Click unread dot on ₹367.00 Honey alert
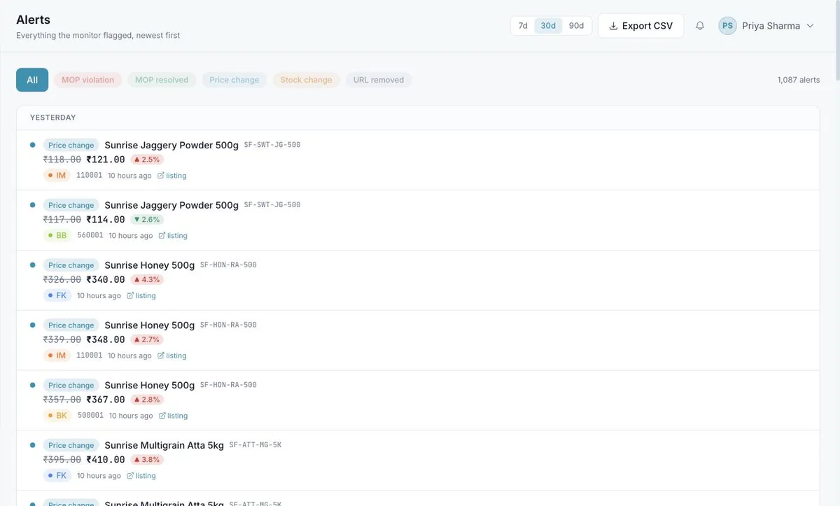Image resolution: width=840 pixels, height=506 pixels. pyautogui.click(x=33, y=385)
